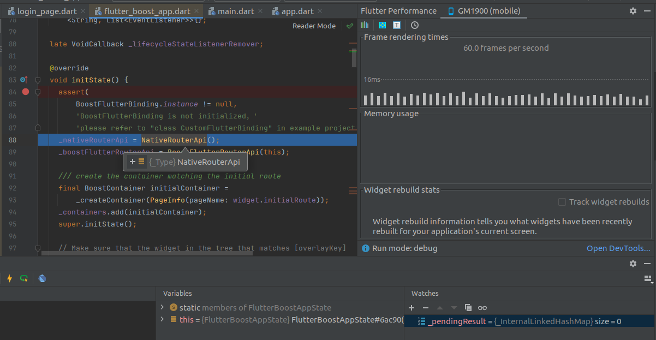
Task: Click 'Run mode: debug' status text
Action: 404,248
